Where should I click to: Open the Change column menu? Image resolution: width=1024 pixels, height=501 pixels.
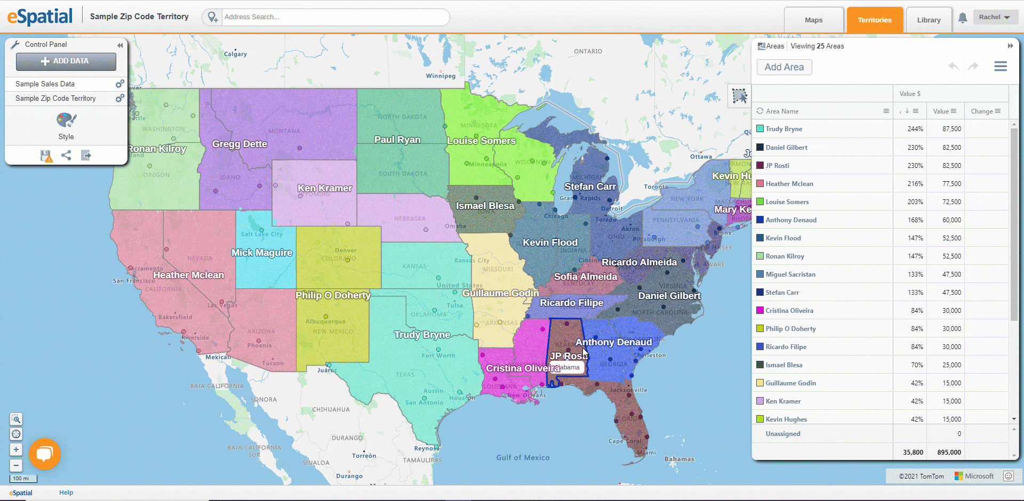(997, 111)
